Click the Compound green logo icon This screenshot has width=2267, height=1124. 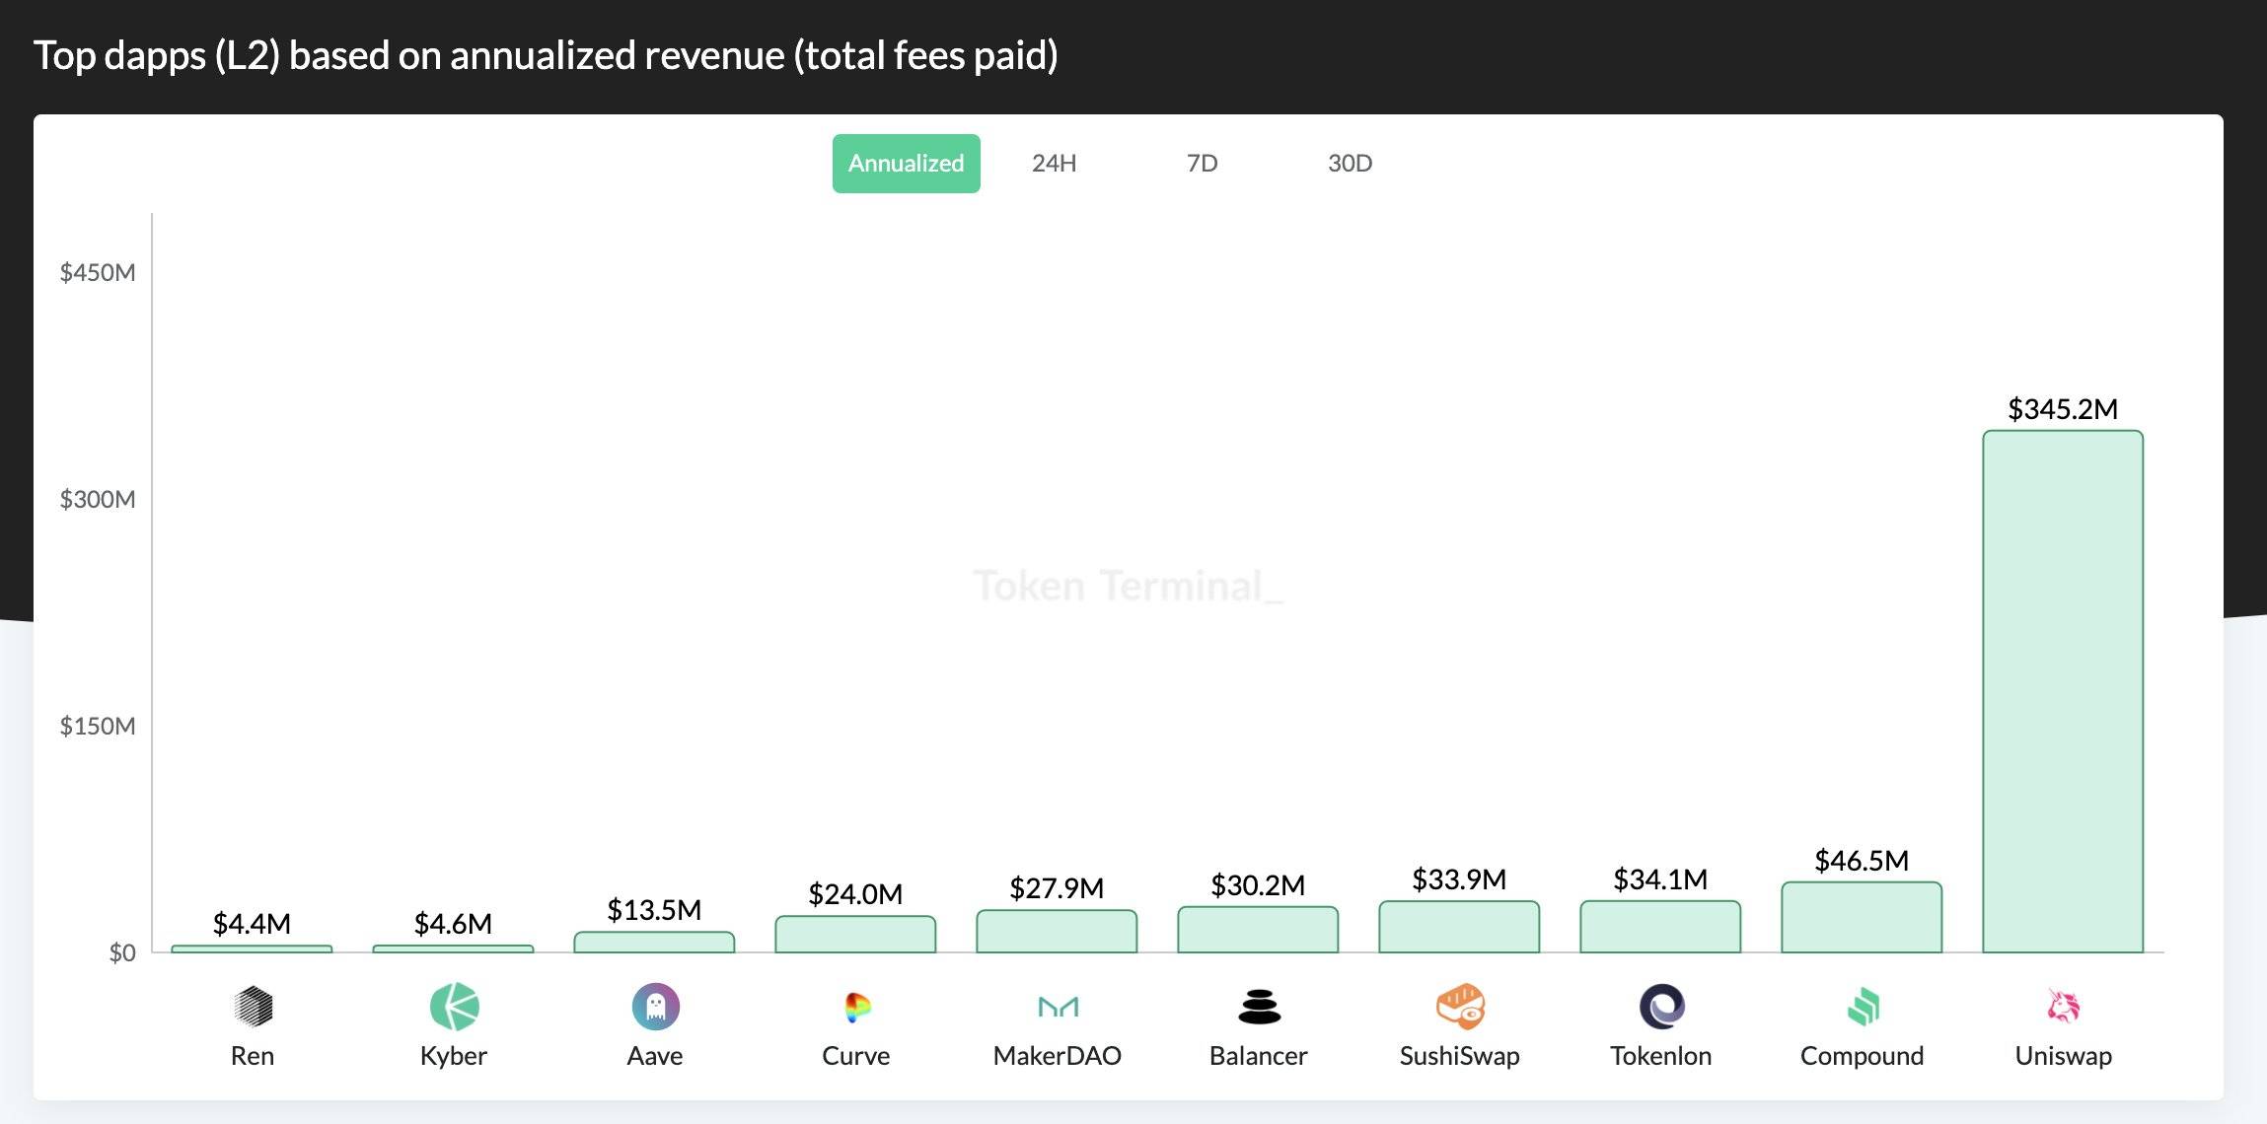1863,1007
